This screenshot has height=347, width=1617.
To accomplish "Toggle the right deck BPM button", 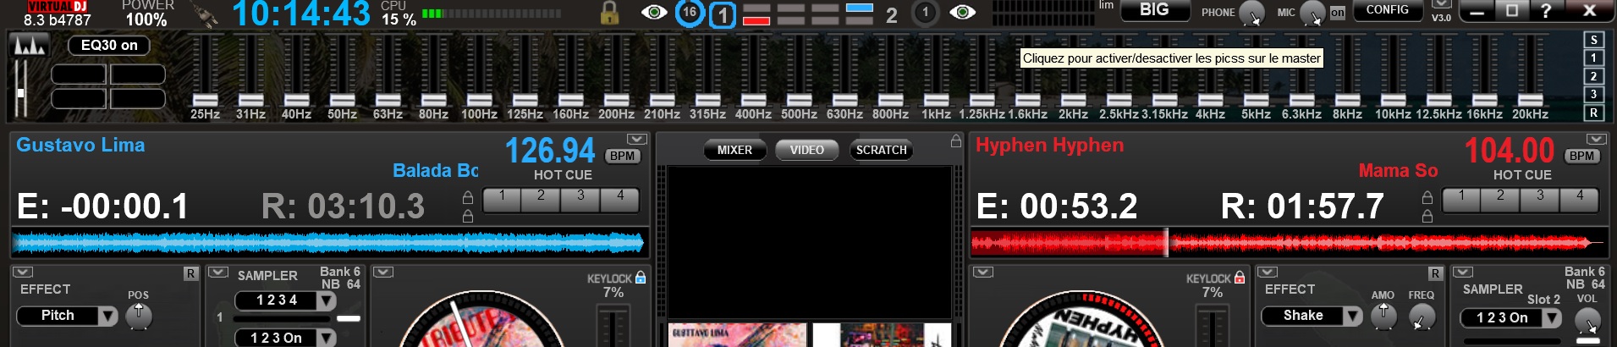I will click(1582, 156).
